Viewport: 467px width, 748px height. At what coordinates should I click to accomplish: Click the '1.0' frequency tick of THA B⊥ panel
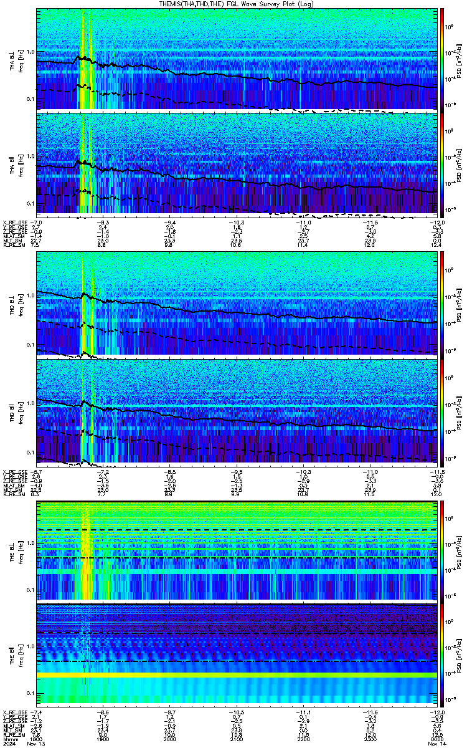pos(30,51)
